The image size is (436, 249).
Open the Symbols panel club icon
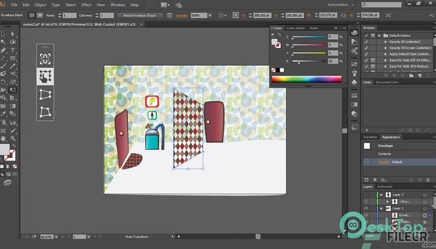click(x=354, y=83)
